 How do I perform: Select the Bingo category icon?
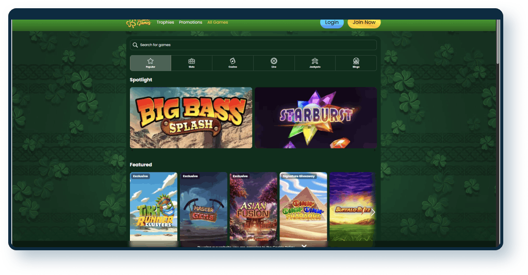point(356,63)
